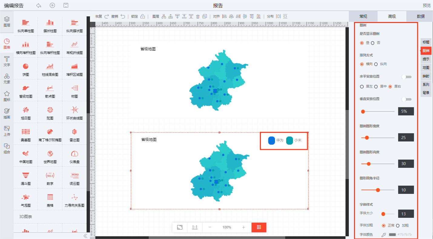Click the 预览 preview link
Viewport: 433px width, 239px height.
(427, 5)
